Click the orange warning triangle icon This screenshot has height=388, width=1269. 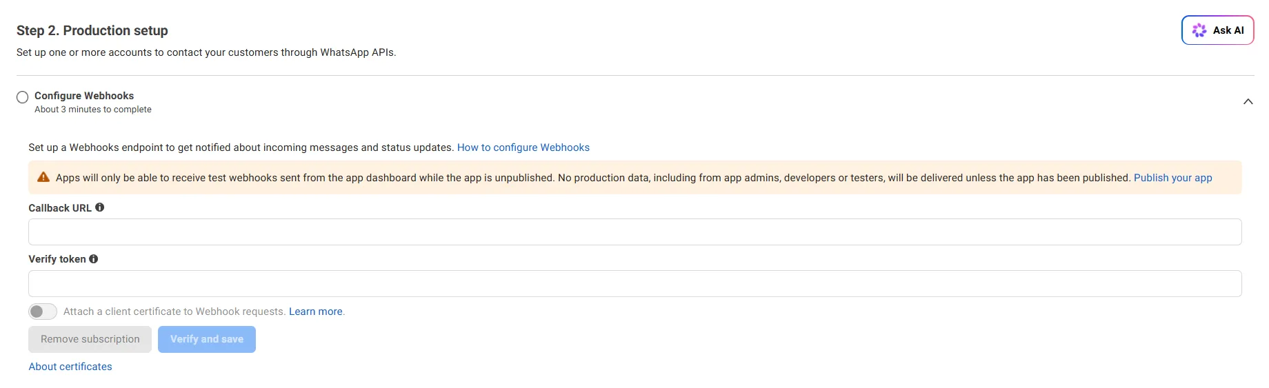pos(43,177)
